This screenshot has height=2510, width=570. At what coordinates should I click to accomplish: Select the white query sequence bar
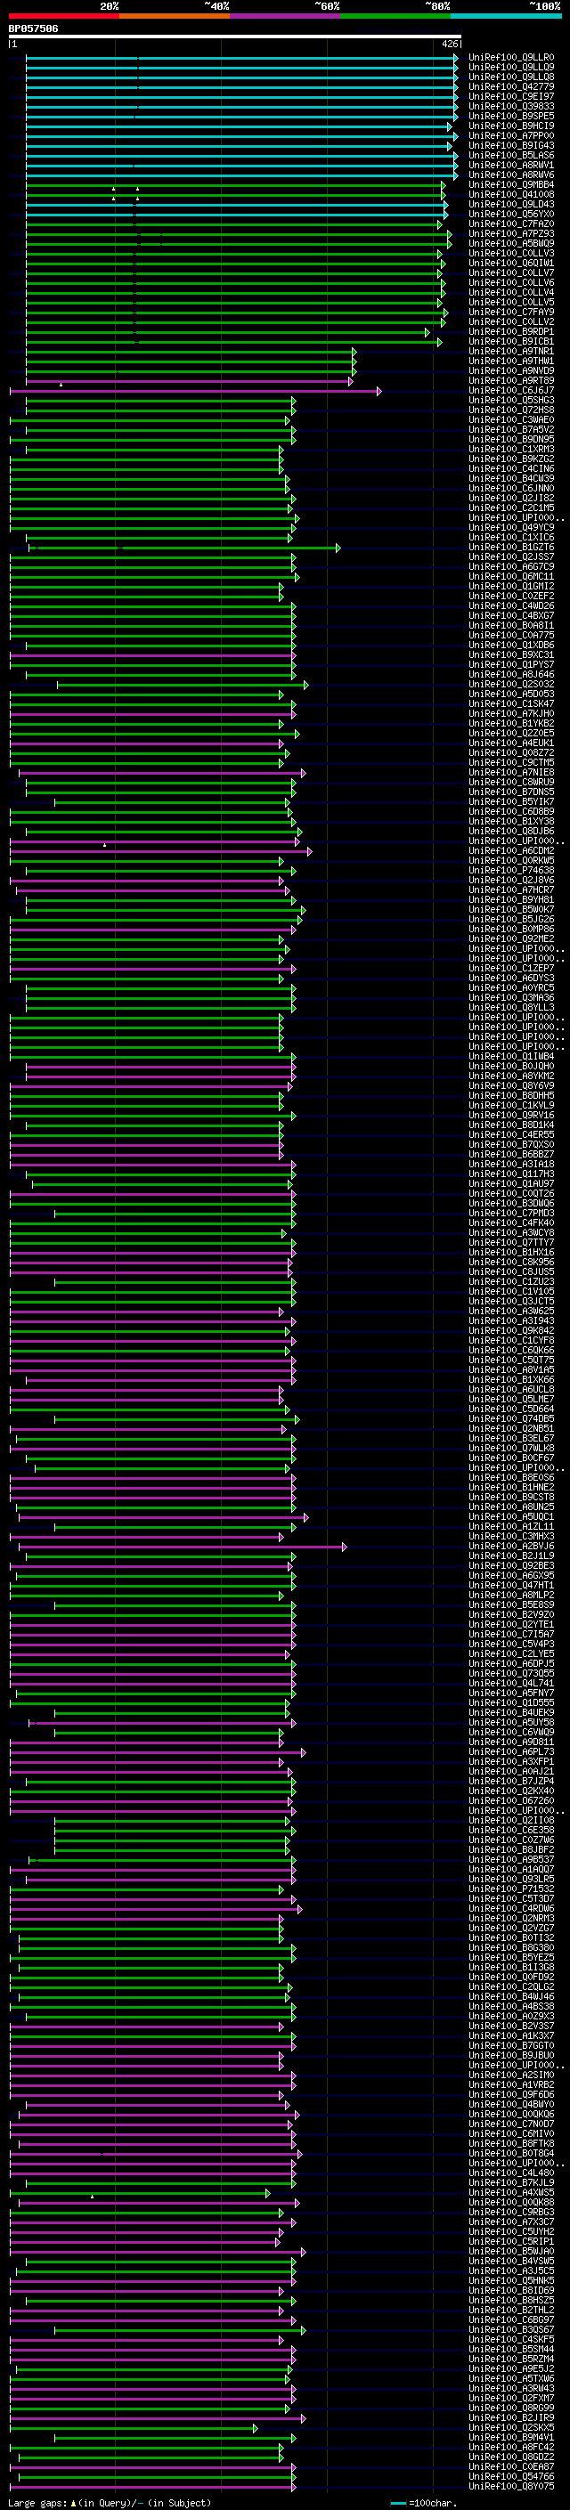(x=235, y=37)
